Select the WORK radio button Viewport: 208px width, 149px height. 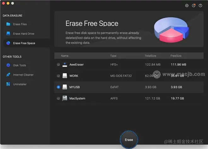pyautogui.click(x=58, y=76)
